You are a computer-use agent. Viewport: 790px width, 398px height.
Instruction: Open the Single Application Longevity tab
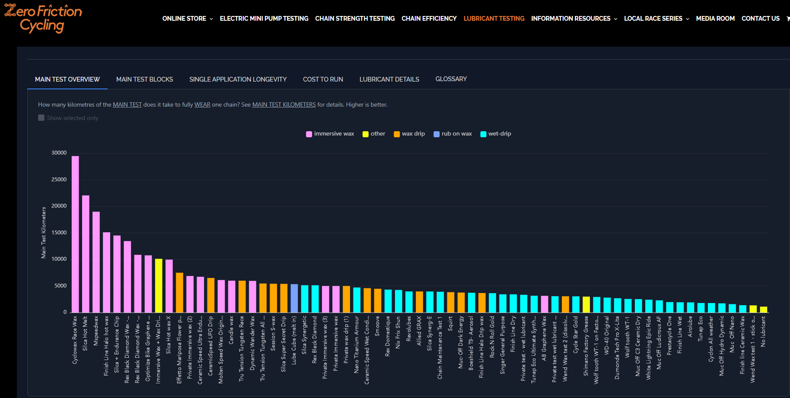point(238,79)
